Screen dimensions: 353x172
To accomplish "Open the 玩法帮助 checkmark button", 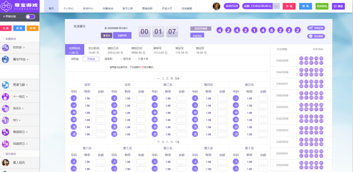I will 316,36.
